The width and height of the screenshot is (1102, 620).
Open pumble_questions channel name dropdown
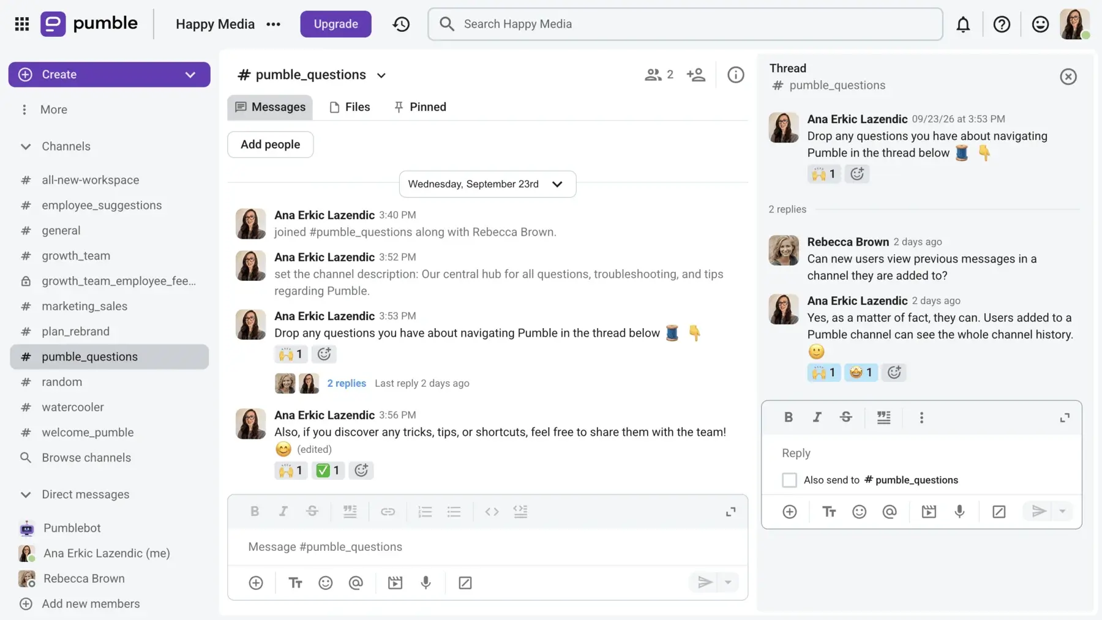381,75
